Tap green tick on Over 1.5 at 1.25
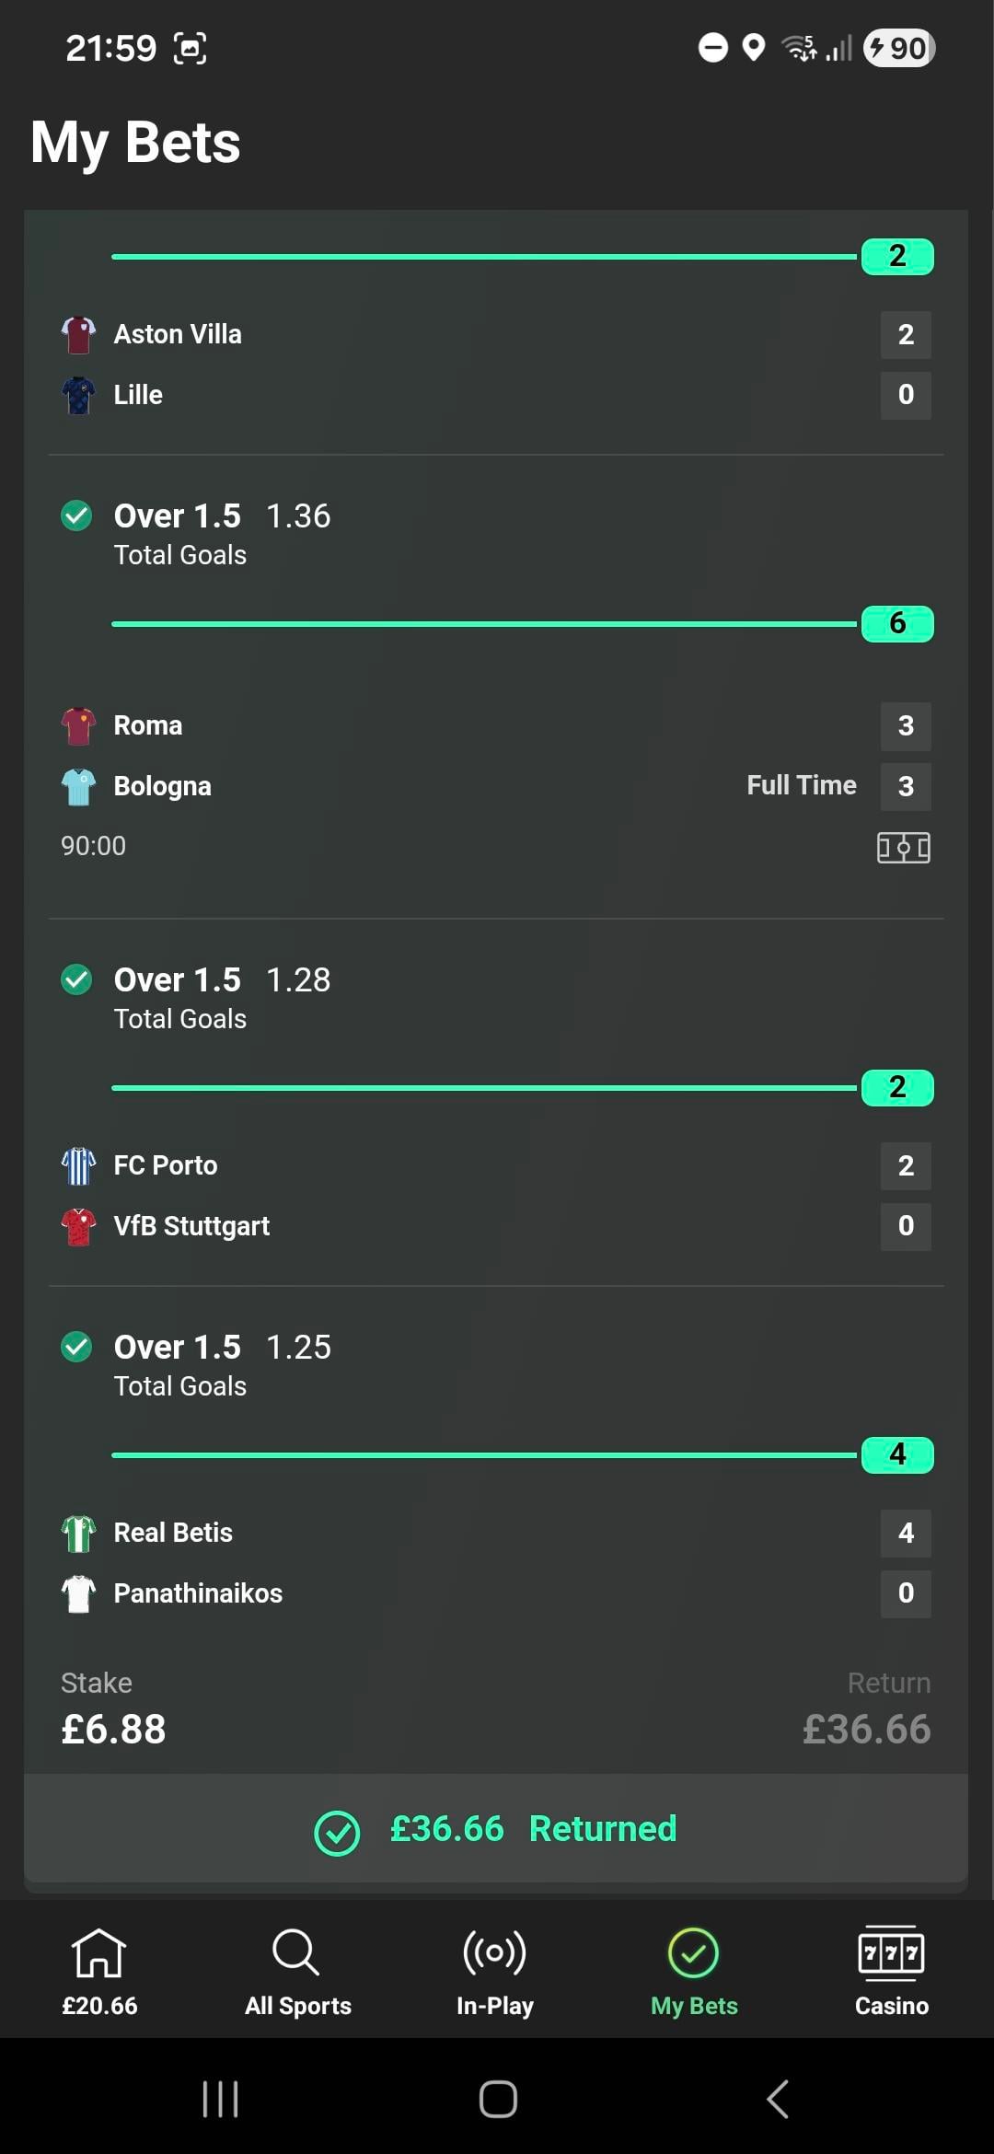 [76, 1348]
